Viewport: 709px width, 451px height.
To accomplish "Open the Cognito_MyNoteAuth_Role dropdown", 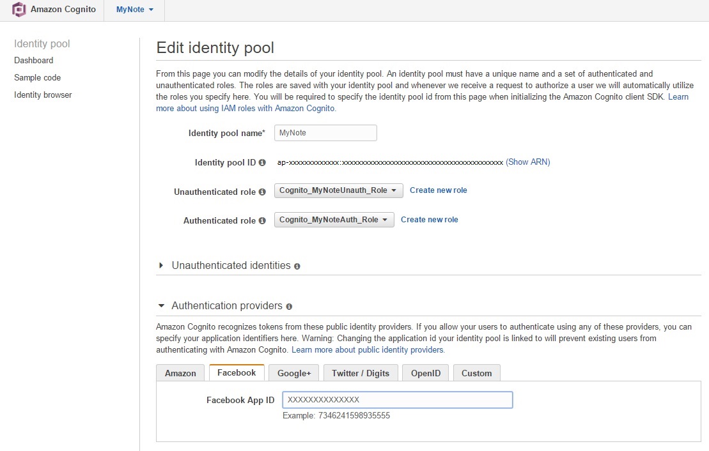I will coord(334,220).
